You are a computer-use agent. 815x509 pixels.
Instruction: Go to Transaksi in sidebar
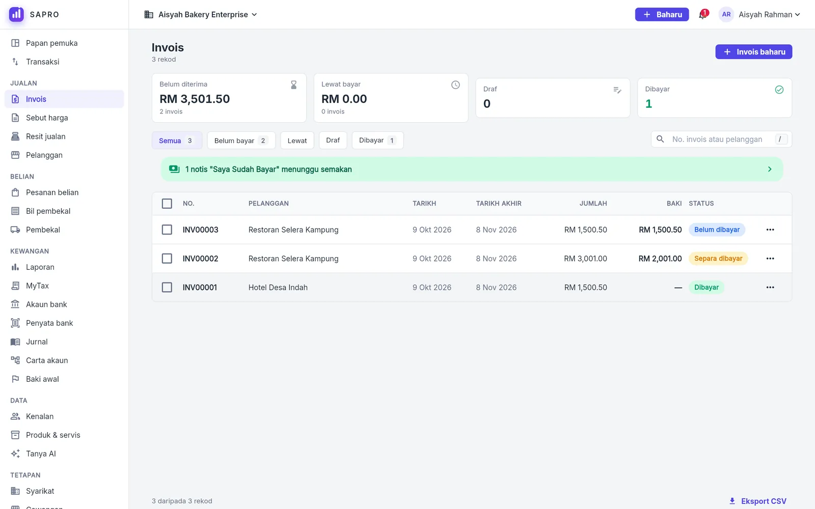click(64, 62)
